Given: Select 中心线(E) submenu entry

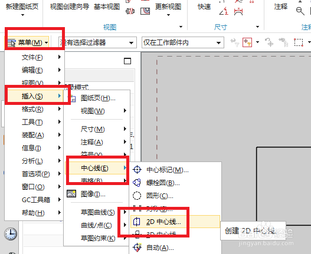Looking at the screenshot, I should 96,168.
